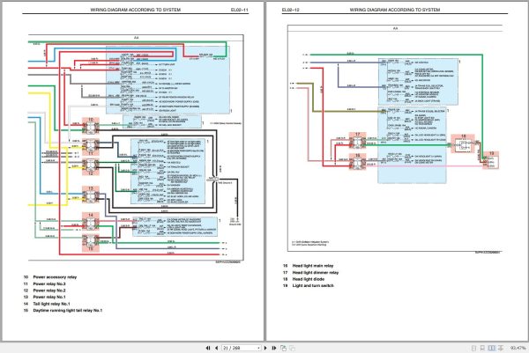Click component 19 light and turn switch symbol
529x353 pixels.
[491, 160]
